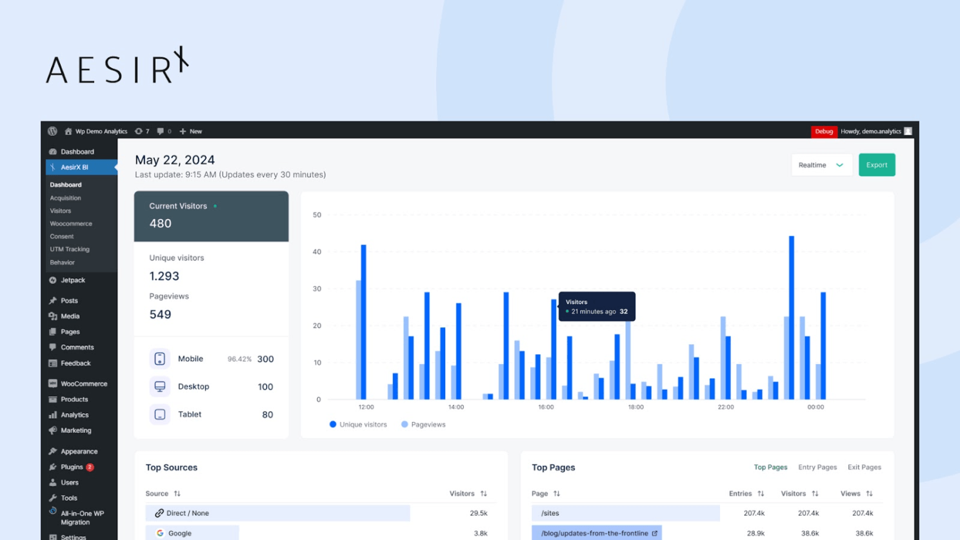Click the green Export button
The height and width of the screenshot is (540, 960).
(x=876, y=164)
